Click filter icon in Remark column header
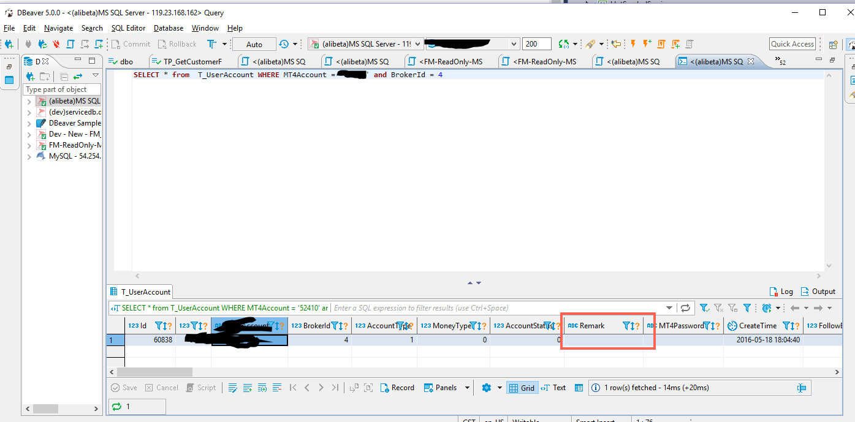The image size is (855, 422). tap(627, 326)
